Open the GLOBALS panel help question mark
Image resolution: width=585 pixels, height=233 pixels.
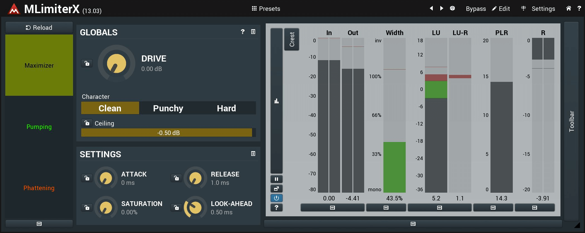(x=243, y=32)
